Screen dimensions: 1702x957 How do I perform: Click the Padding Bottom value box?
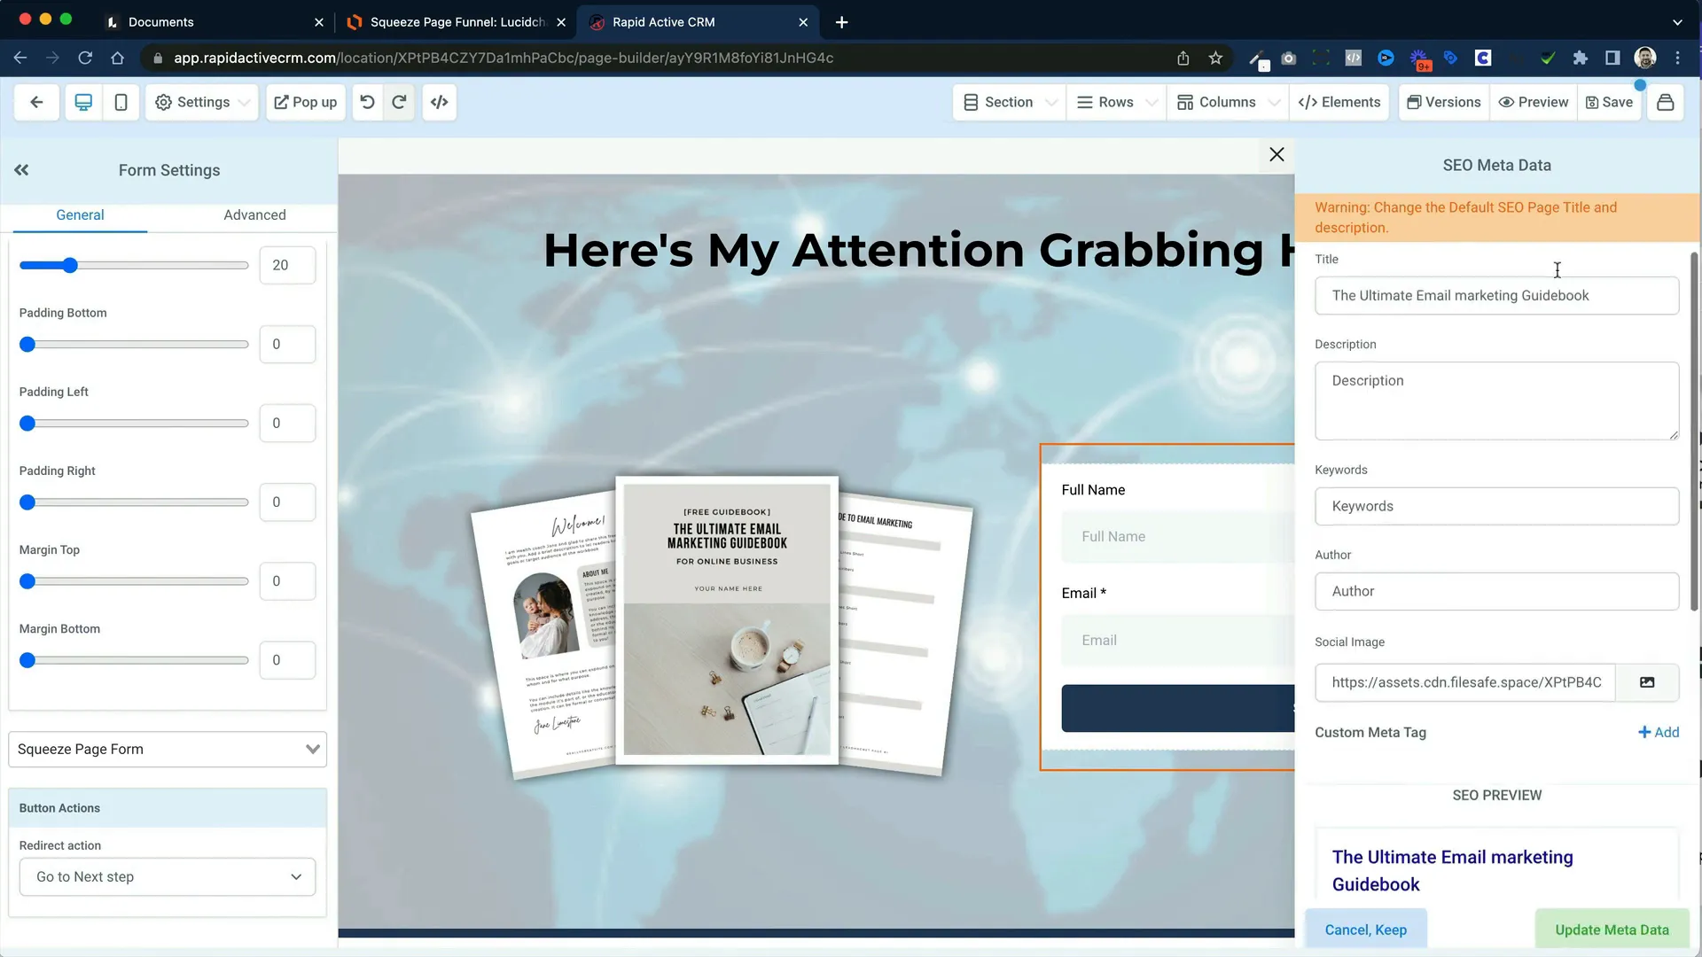point(287,344)
